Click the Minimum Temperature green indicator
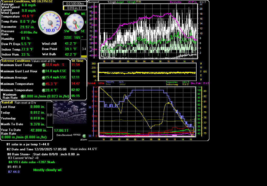 [43, 90]
